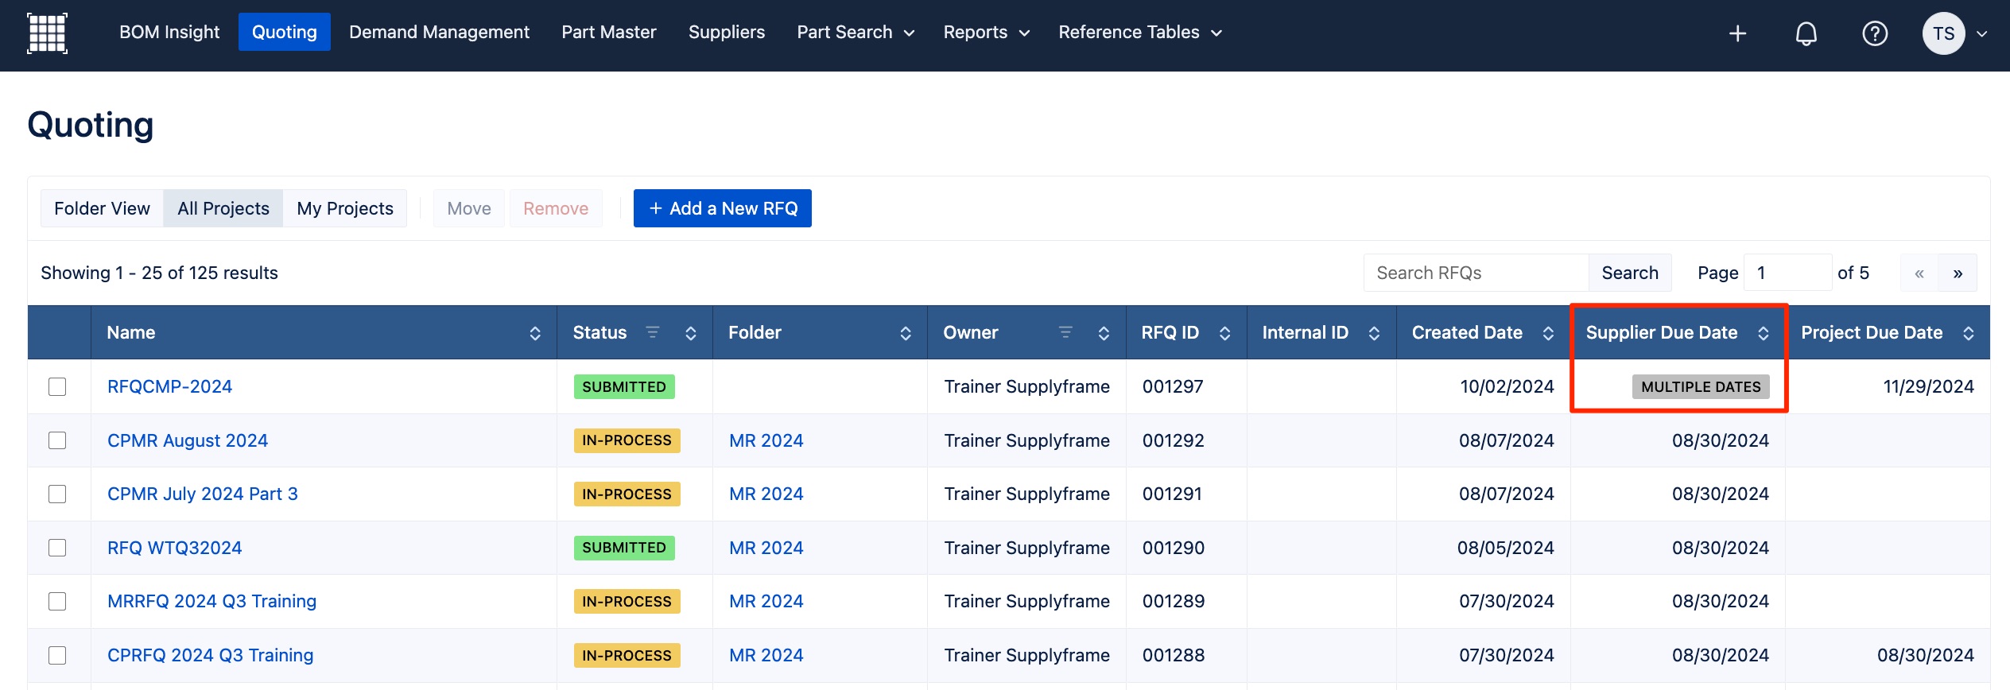Go to next page double arrow
This screenshot has height=690, width=2010.
(1958, 273)
